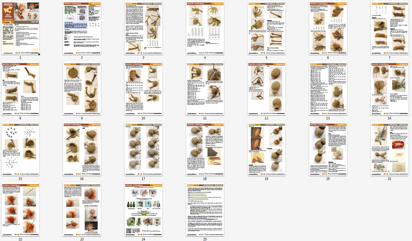This screenshot has width=412, height=241.
Task: Select page 15 diagram thumbnail
Action: [x=20, y=149]
